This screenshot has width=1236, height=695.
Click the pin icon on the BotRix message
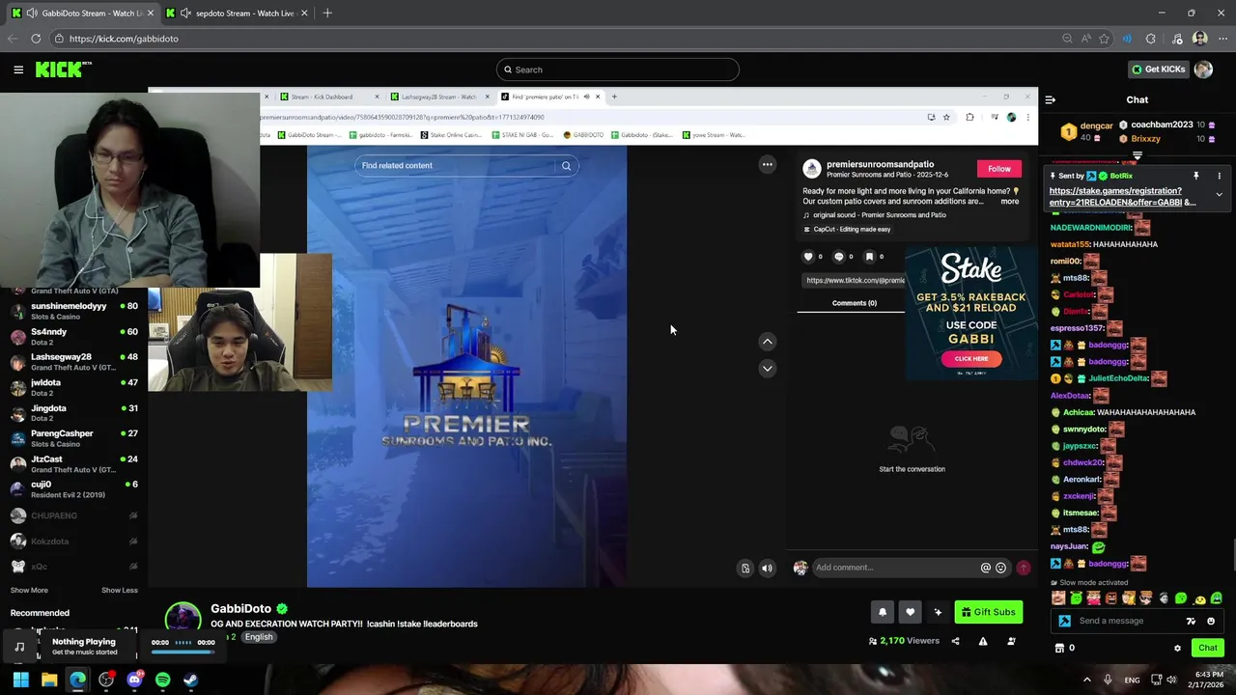1195,176
